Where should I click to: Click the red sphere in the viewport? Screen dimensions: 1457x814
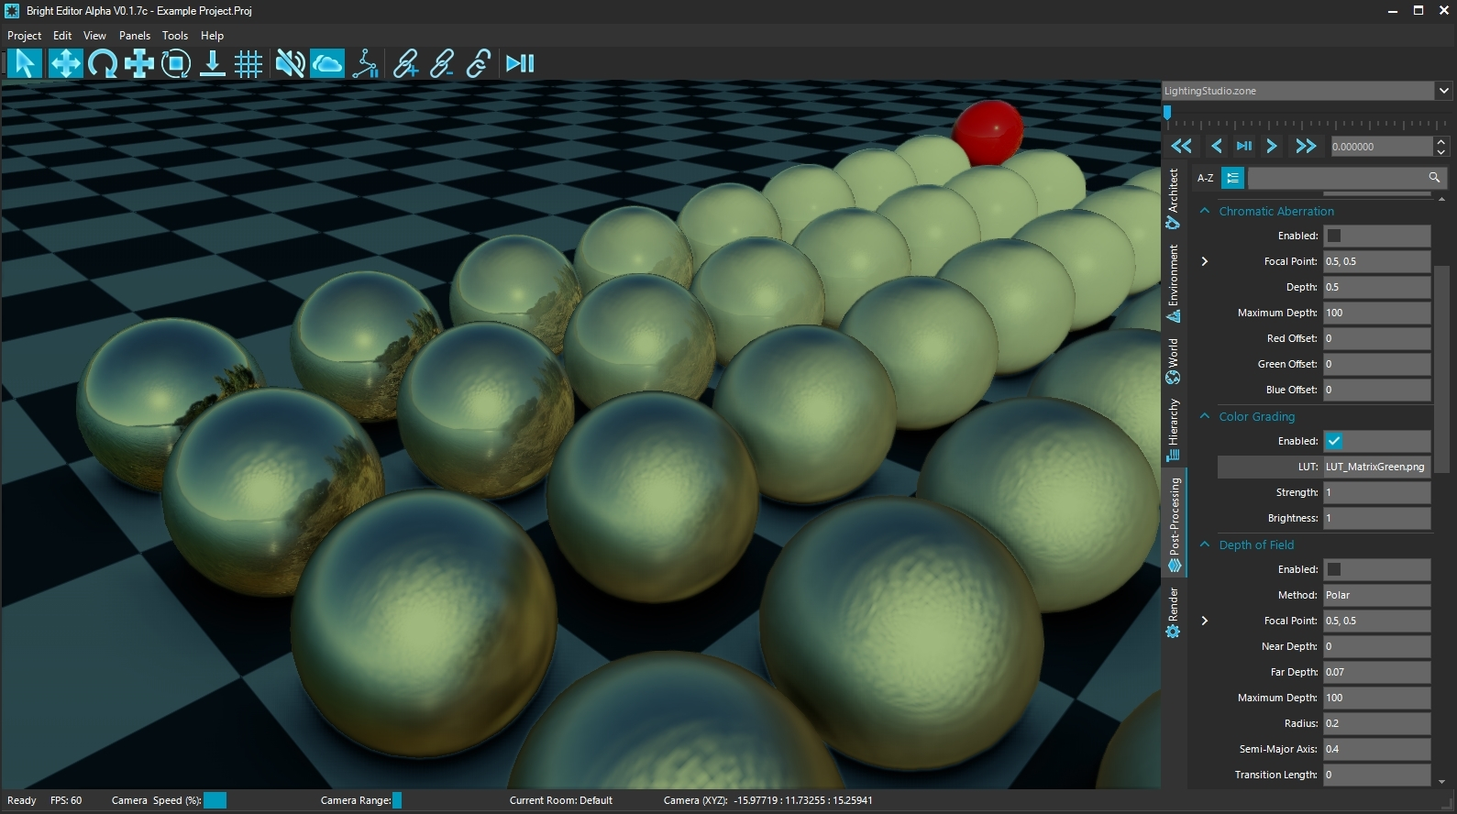coord(988,131)
